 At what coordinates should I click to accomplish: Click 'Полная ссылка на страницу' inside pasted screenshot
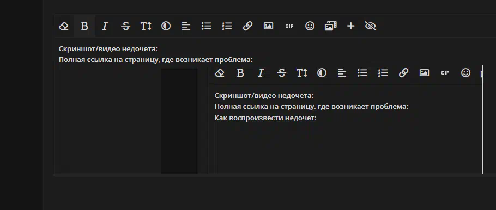[264, 107]
